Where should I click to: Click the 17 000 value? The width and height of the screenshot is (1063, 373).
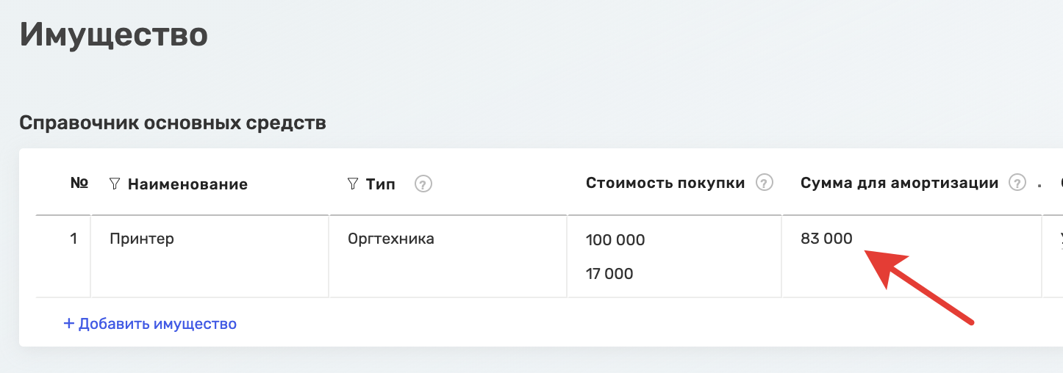pos(609,274)
